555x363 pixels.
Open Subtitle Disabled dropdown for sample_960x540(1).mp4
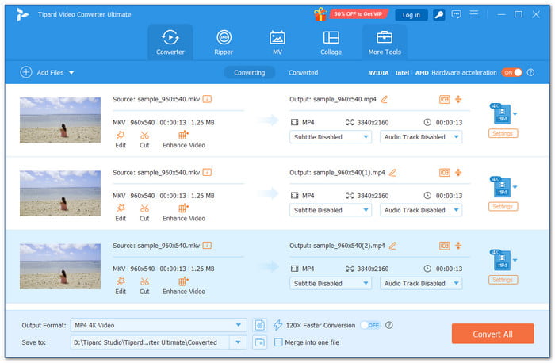(x=331, y=210)
